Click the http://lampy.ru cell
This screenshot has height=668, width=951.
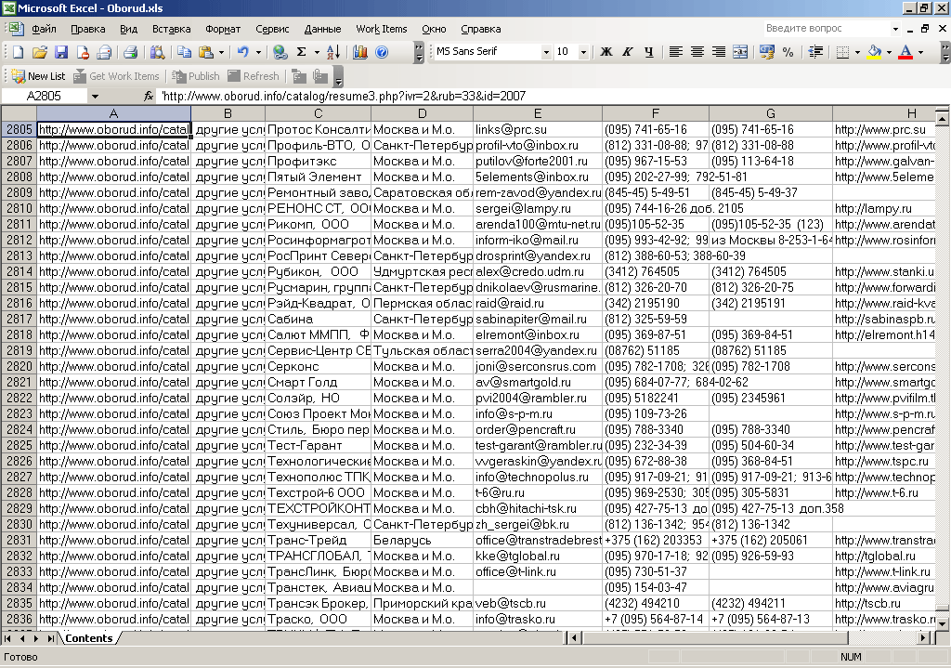pos(884,208)
